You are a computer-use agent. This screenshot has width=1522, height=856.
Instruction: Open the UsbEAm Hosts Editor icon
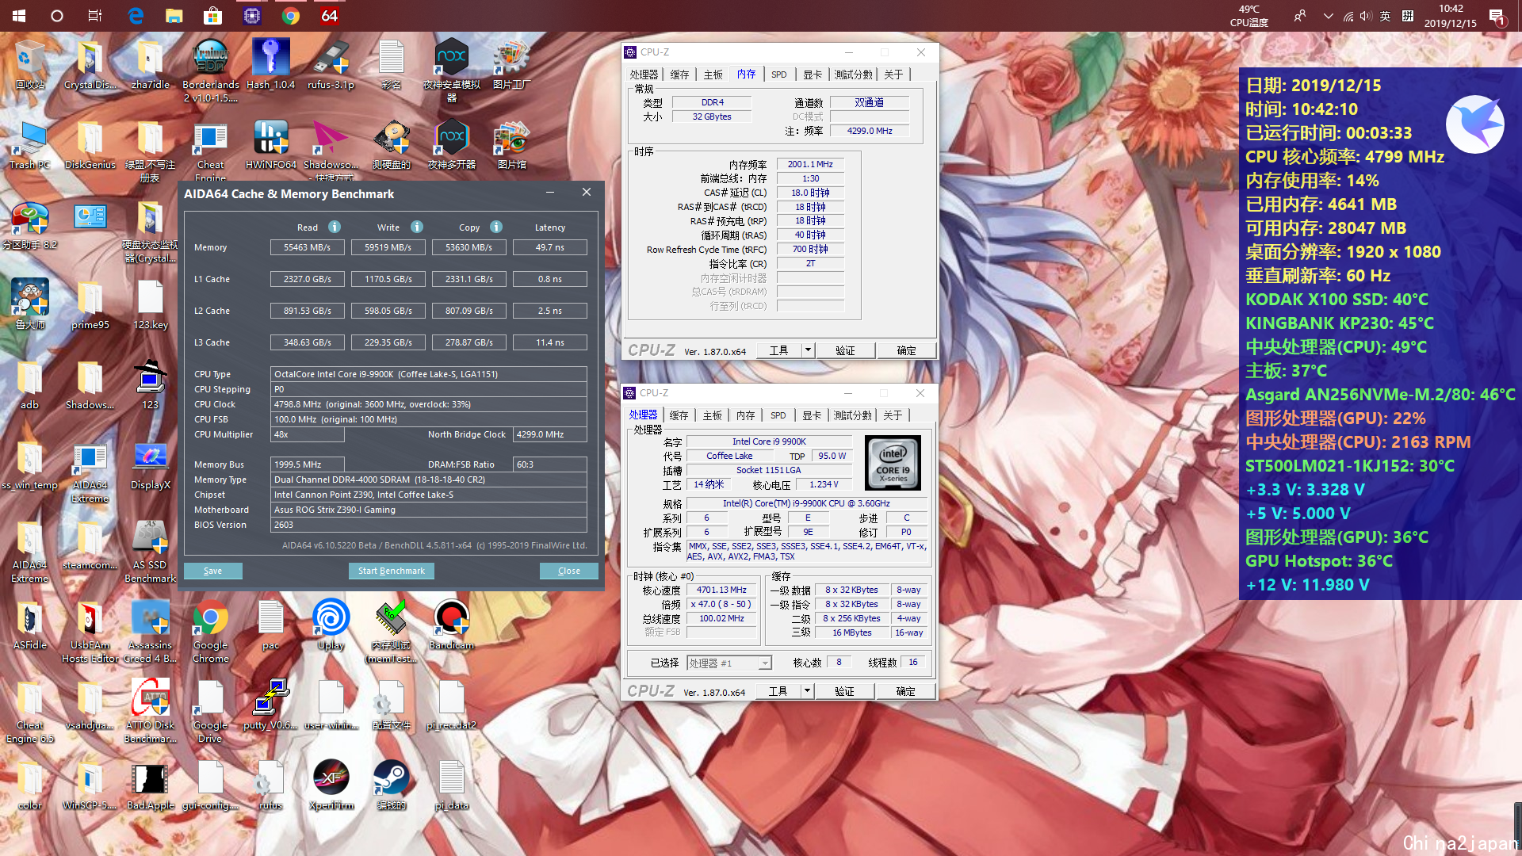coord(90,632)
